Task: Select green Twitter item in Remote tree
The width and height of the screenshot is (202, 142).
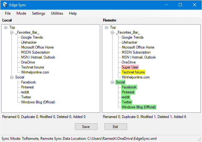Action: pyautogui.click(x=127, y=102)
